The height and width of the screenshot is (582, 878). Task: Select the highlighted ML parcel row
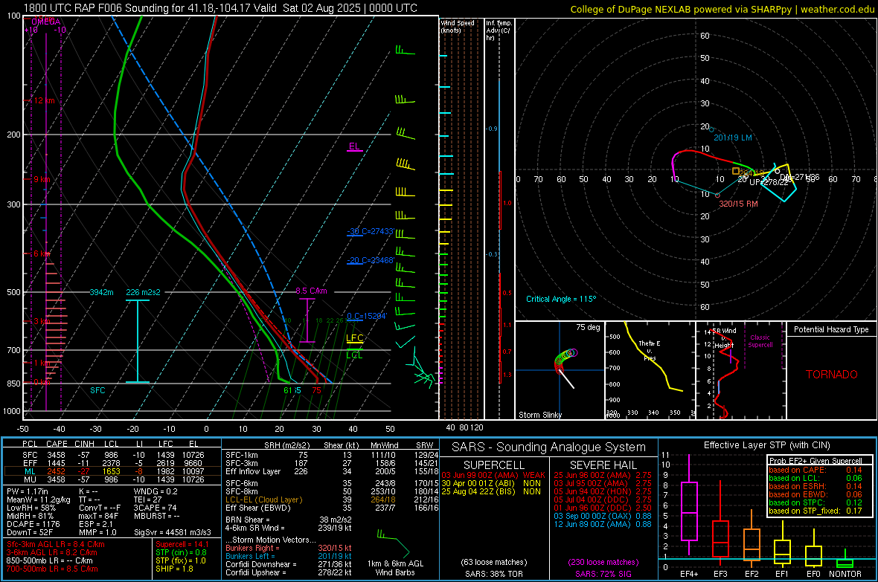[x=113, y=471]
